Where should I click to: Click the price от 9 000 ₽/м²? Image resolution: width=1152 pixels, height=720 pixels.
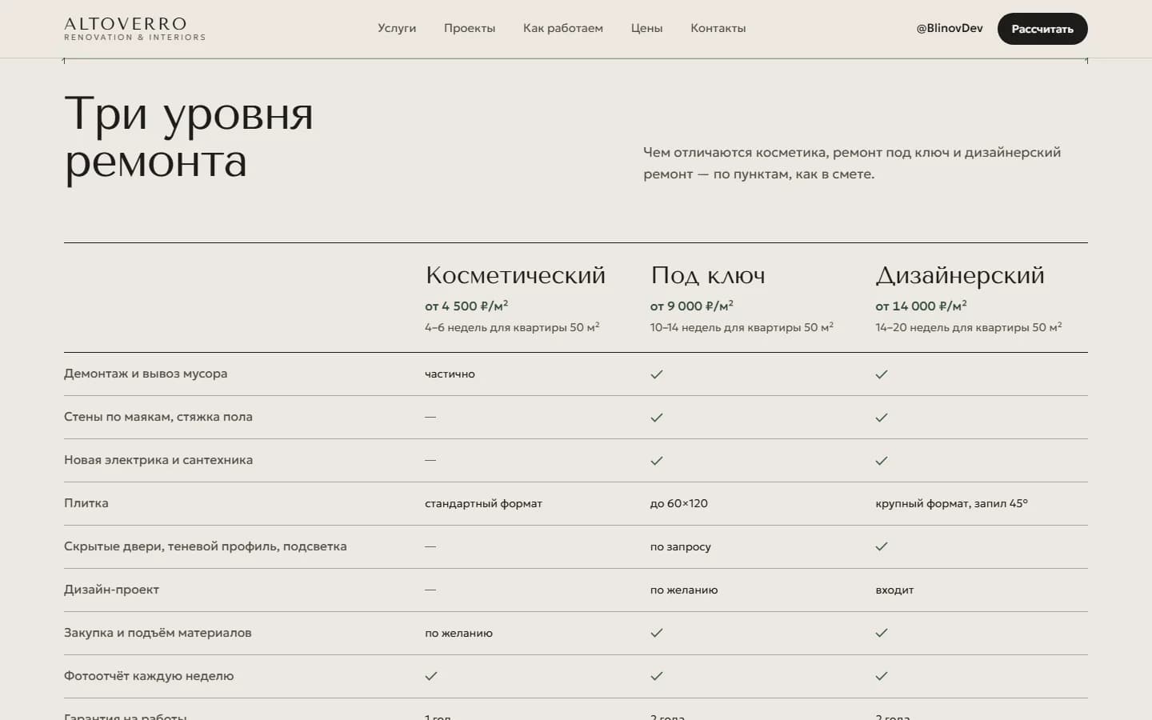(x=692, y=306)
